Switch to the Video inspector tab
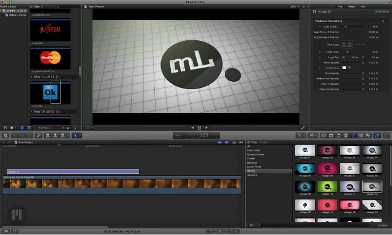 (351, 7)
